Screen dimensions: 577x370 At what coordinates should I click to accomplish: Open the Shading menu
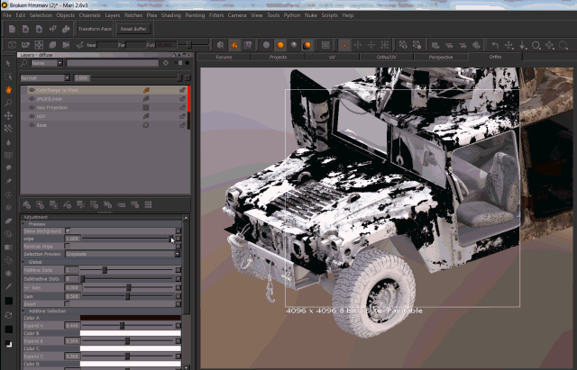pyautogui.click(x=170, y=15)
